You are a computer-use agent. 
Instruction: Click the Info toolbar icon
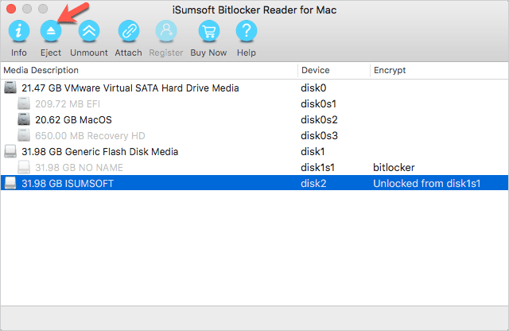pyautogui.click(x=19, y=31)
